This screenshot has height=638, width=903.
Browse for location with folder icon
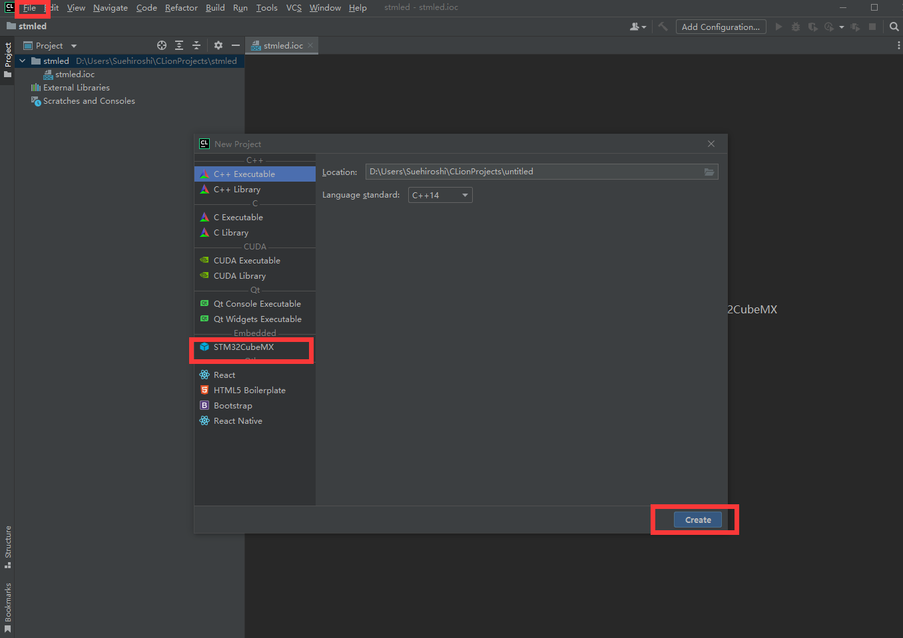point(709,172)
